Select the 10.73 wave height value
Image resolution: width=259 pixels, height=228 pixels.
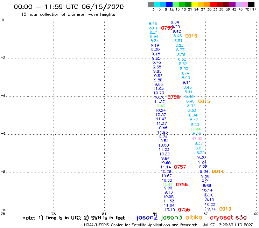click(159, 93)
